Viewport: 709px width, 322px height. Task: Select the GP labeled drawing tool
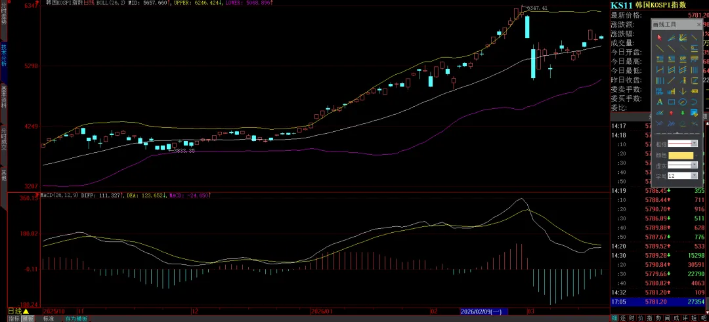tap(683, 59)
